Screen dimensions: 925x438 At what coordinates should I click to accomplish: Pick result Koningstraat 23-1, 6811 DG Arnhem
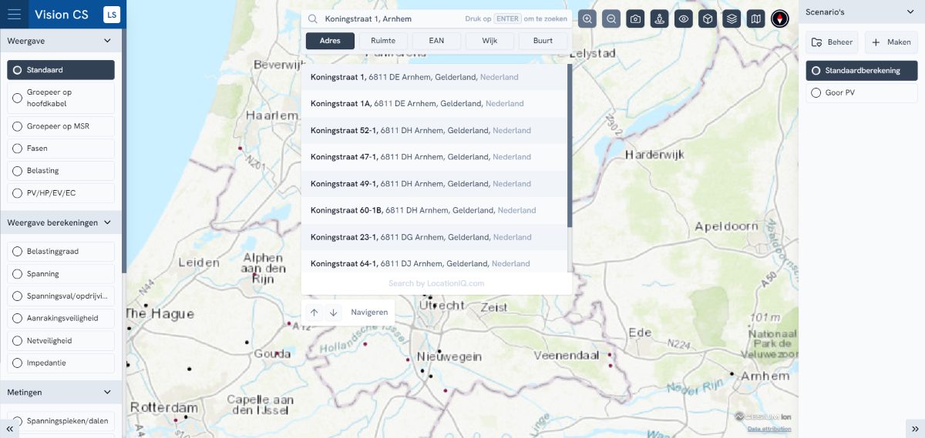coord(435,237)
